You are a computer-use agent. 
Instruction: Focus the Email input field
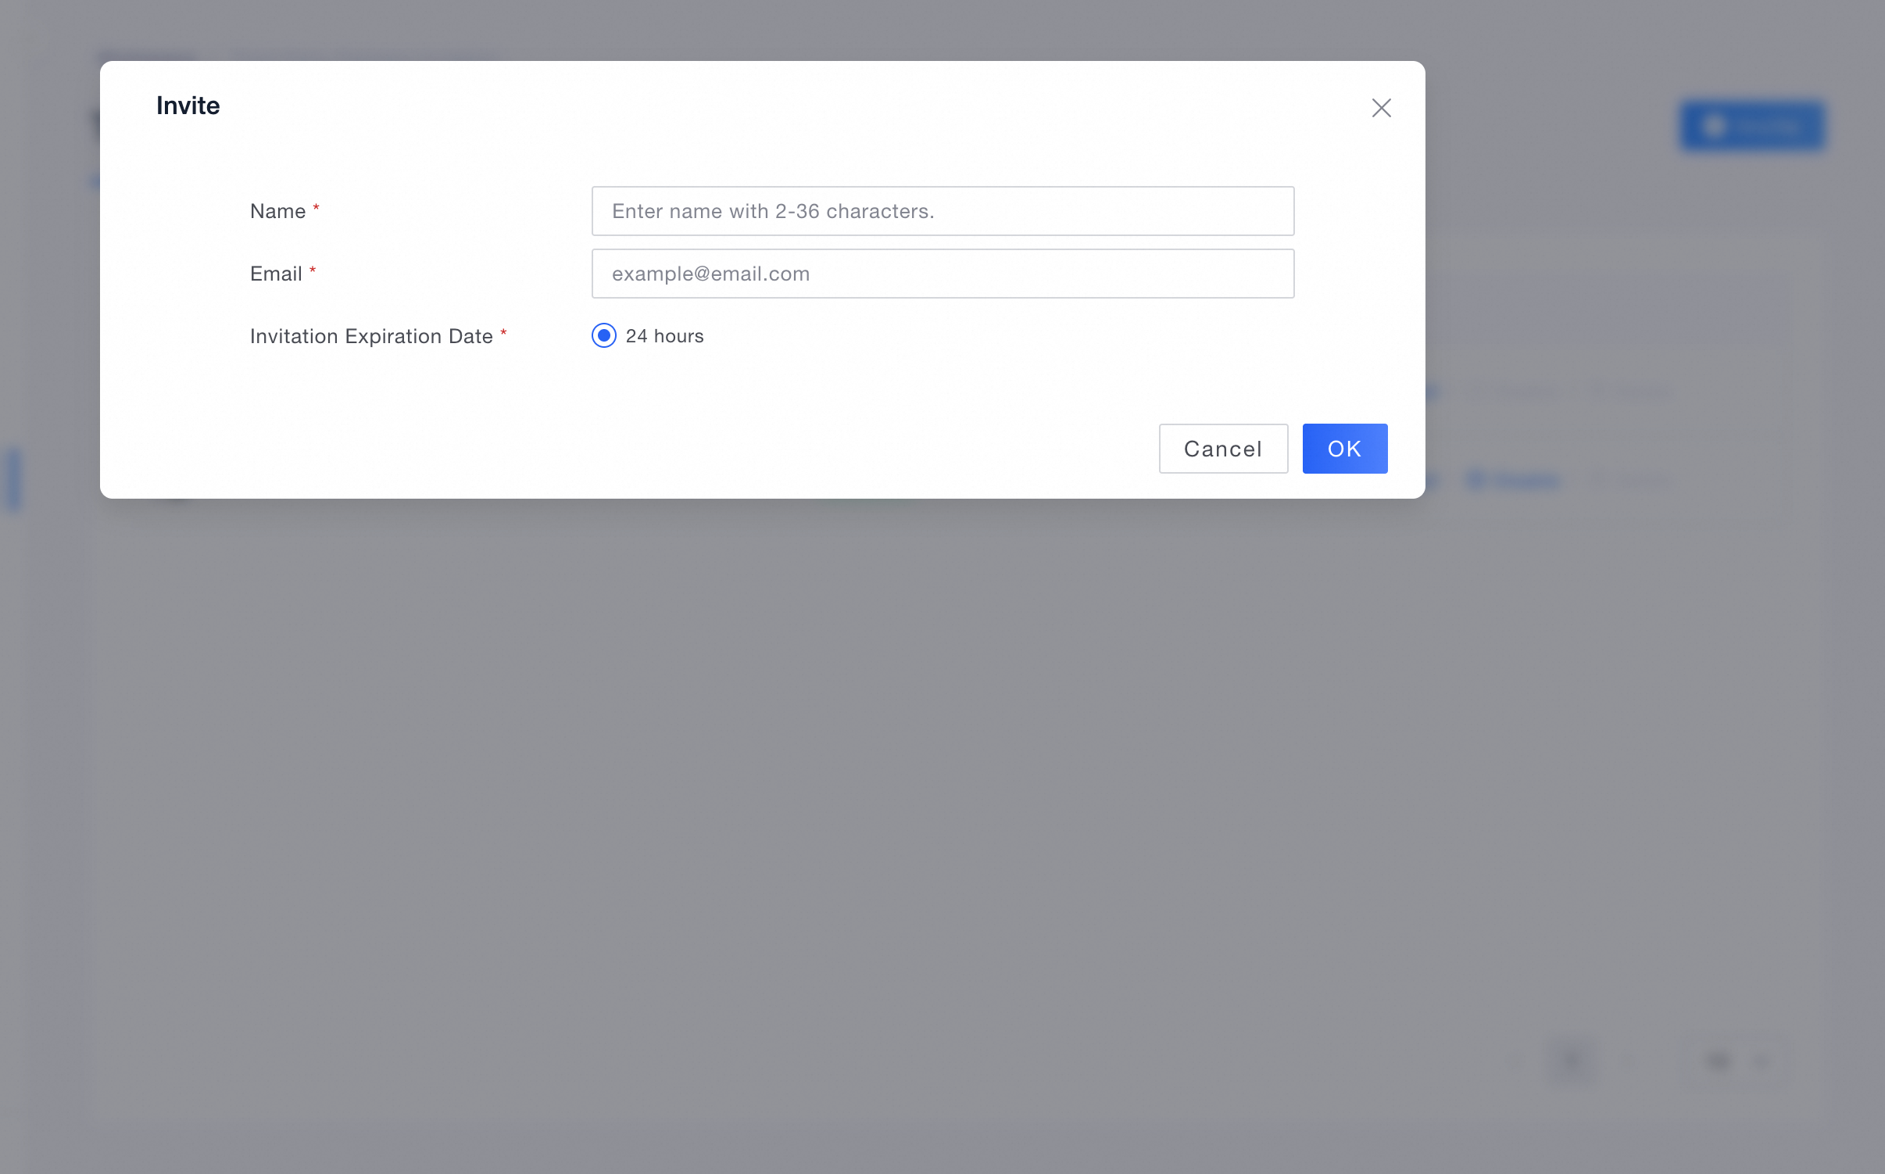[942, 274]
